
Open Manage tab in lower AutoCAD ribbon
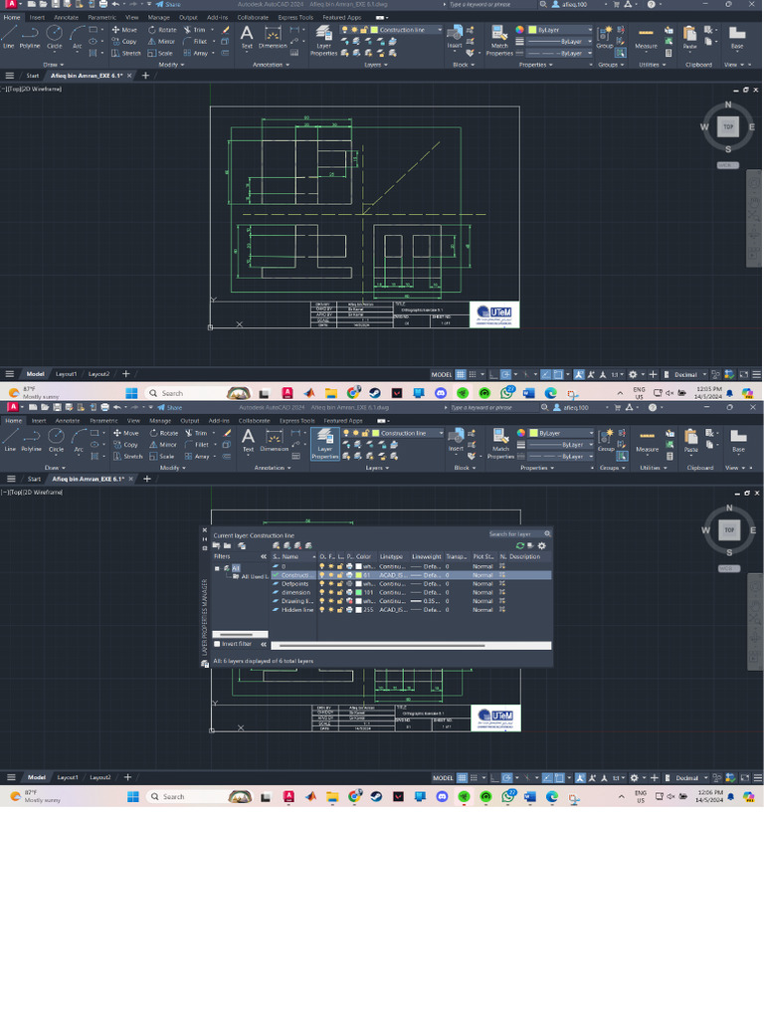pos(160,421)
